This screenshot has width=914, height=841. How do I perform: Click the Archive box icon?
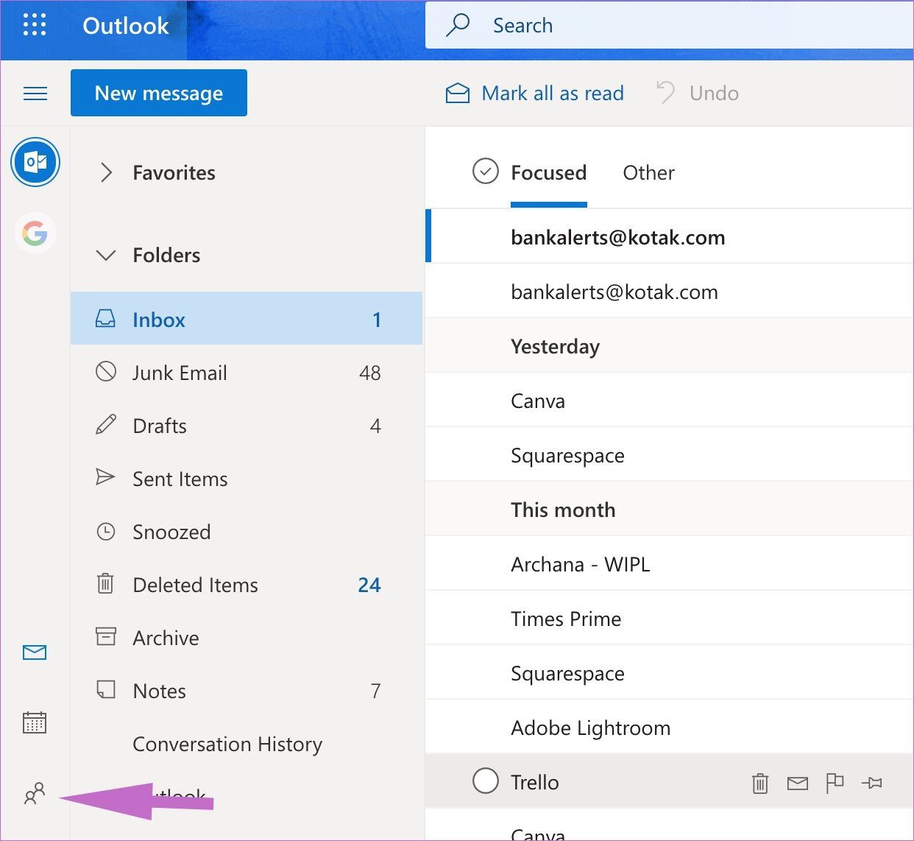pyautogui.click(x=106, y=636)
